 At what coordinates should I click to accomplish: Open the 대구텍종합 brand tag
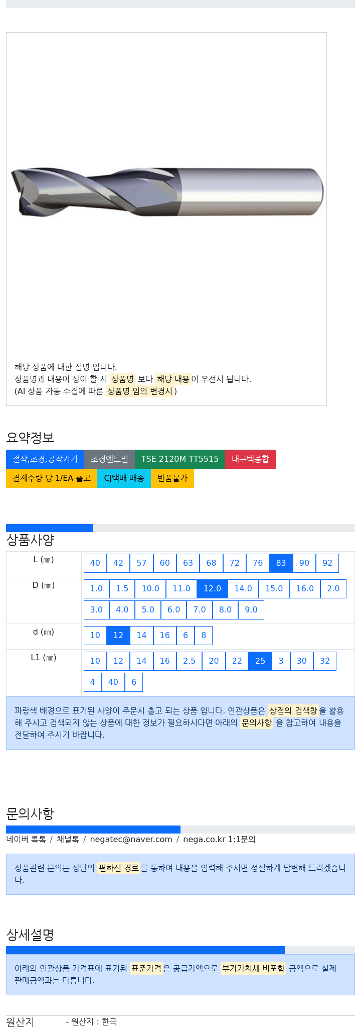(250, 459)
